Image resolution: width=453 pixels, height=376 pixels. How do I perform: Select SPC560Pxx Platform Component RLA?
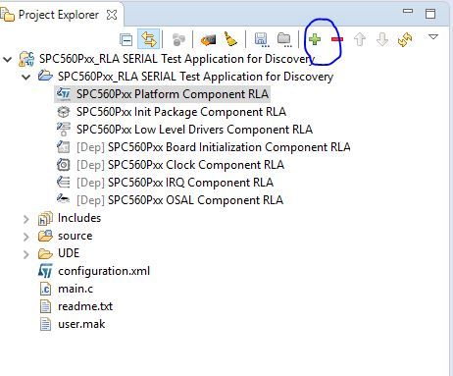coord(173,94)
